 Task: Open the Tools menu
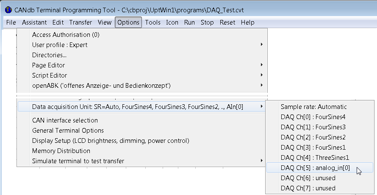click(x=152, y=22)
